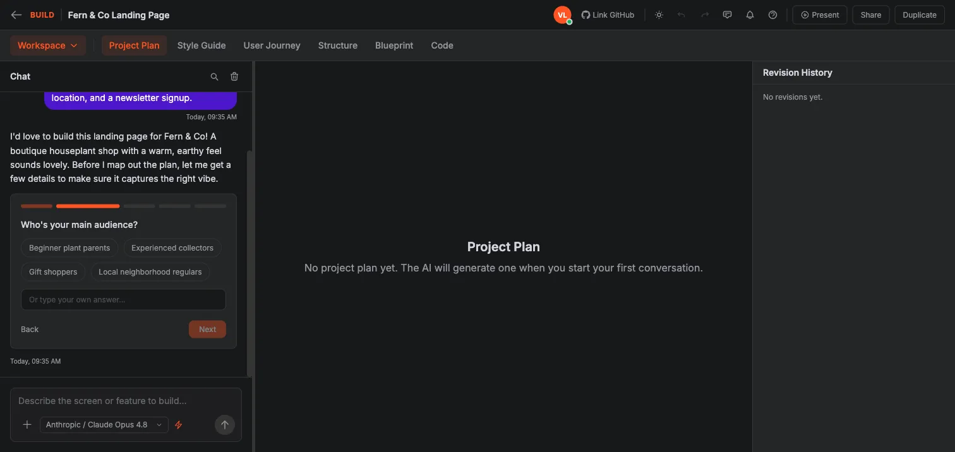This screenshot has height=452, width=955.
Task: Open notifications bell icon
Action: [750, 15]
